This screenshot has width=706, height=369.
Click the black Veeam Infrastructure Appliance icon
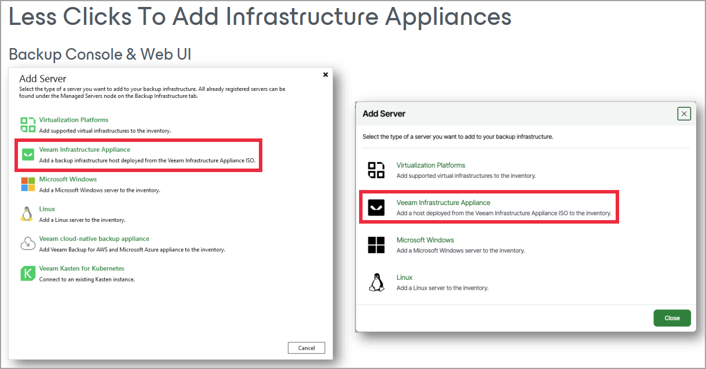tap(376, 207)
